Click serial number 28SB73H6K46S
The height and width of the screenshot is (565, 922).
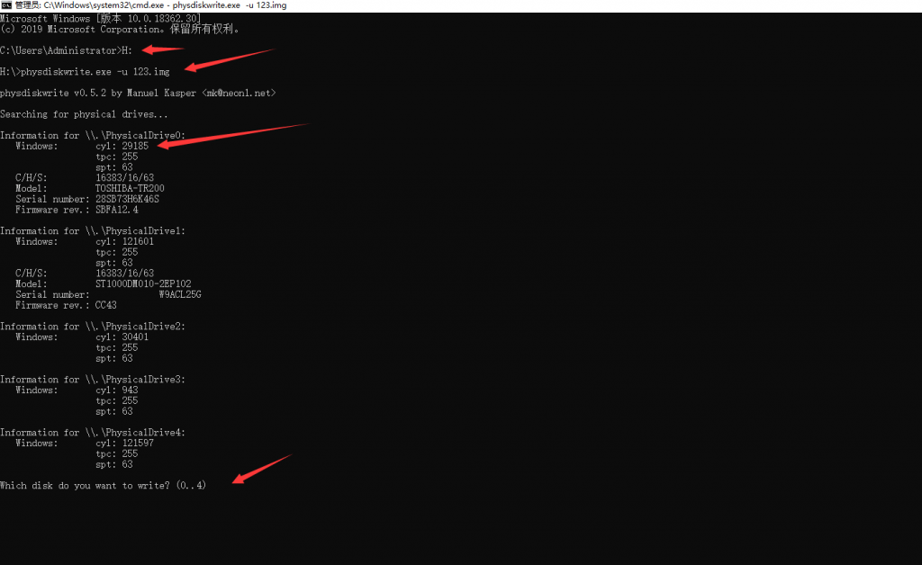(127, 199)
